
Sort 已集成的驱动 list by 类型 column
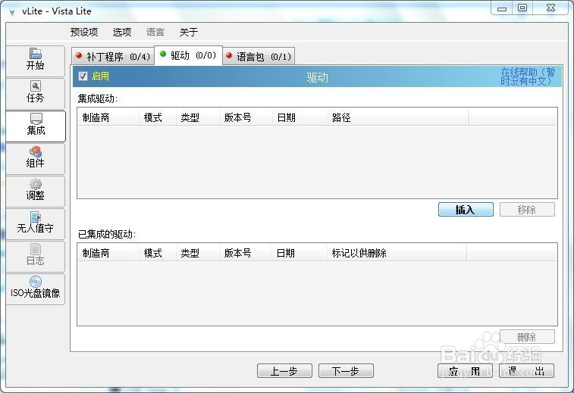tap(198, 253)
